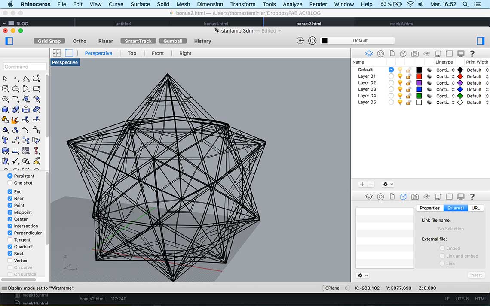Enable the Tangent object snap

click(10, 240)
